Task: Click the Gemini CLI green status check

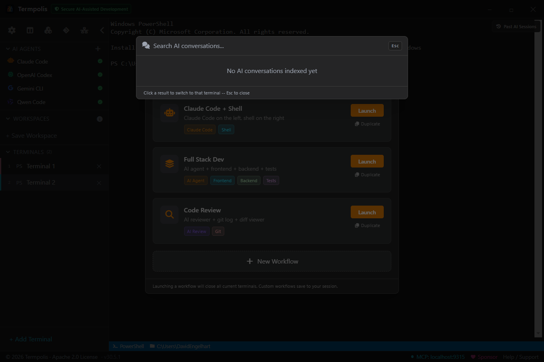Action: [100, 88]
